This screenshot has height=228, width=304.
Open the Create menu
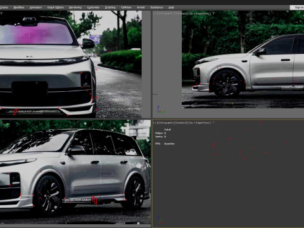[4, 8]
